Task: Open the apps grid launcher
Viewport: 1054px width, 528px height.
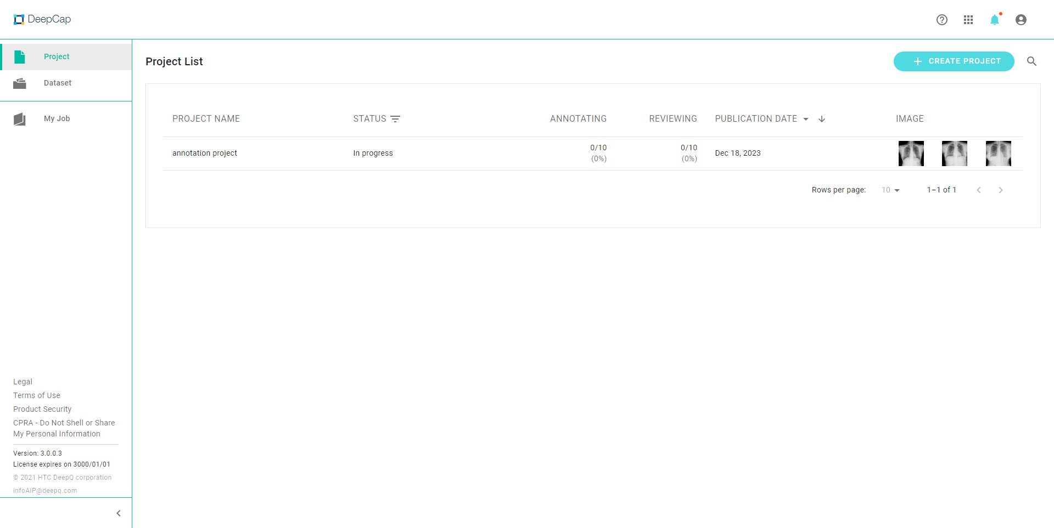Action: coord(968,20)
